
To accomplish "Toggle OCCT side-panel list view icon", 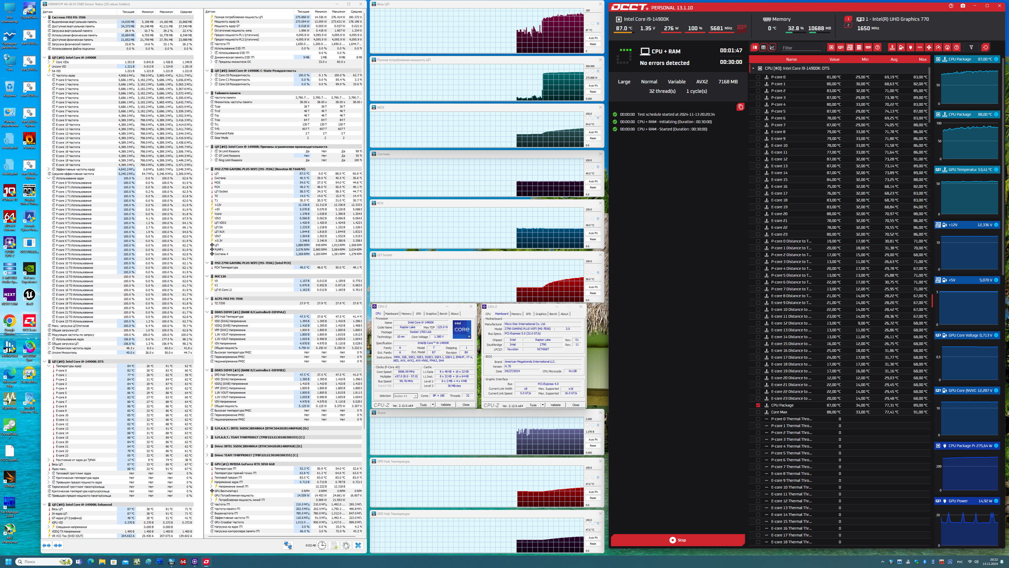I will [x=754, y=47].
